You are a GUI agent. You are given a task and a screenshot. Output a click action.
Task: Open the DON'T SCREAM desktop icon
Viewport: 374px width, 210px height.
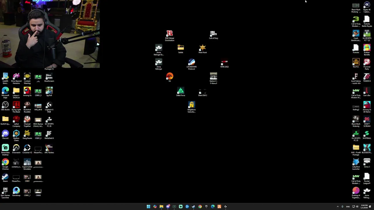click(367, 122)
